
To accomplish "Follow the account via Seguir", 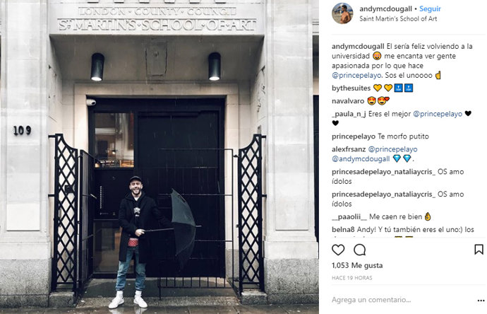I will click(430, 8).
